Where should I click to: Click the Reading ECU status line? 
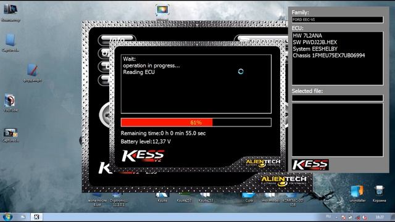[139, 72]
